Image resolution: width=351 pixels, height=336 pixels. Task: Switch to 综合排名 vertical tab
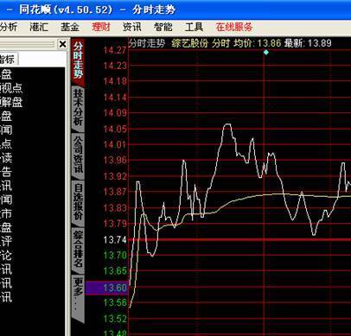click(78, 249)
